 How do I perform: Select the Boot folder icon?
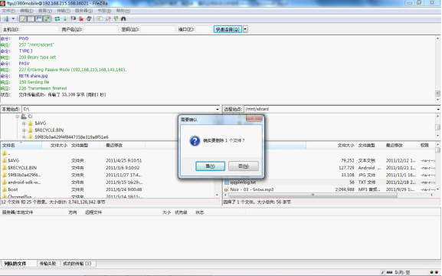coord(5,189)
